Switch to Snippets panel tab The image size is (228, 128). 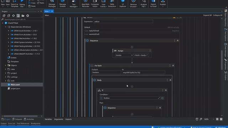(x=17, y=119)
